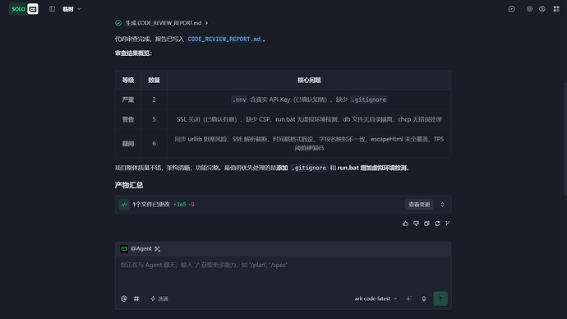Image resolution: width=567 pixels, height=319 pixels.
Task: Click the branch icon below the response
Action: [x=448, y=224]
